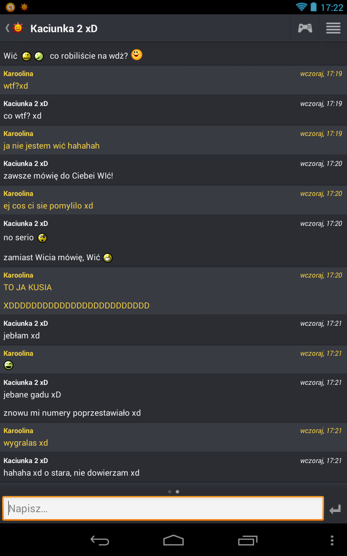Viewport: 347px width, 556px height.
Task: Tap the message 'wygralas xd'
Action: (x=25, y=443)
